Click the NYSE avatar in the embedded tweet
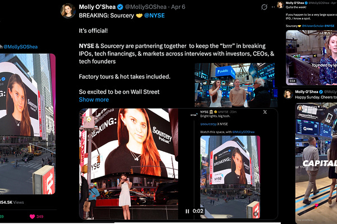Viewport: 337px width, 224px height. tap(194, 115)
